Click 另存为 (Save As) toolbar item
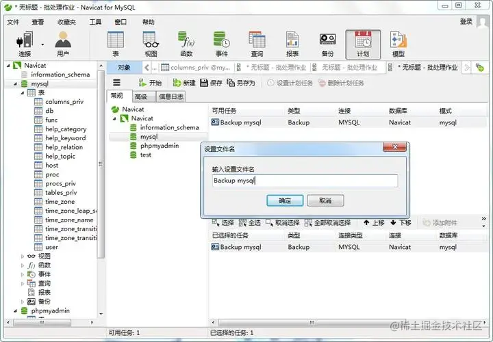Viewport: 493px width, 342px height. pos(240,83)
